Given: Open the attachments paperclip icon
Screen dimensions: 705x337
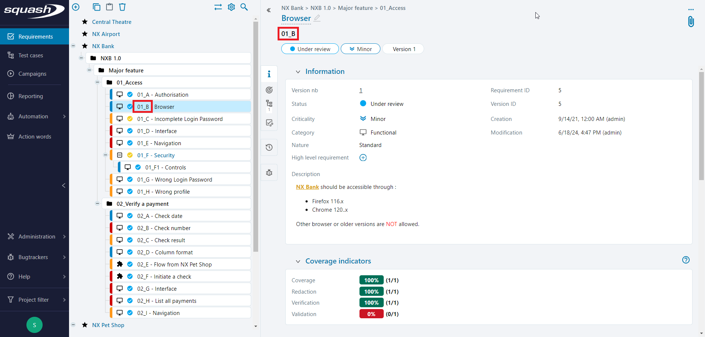Looking at the screenshot, I should (x=691, y=22).
